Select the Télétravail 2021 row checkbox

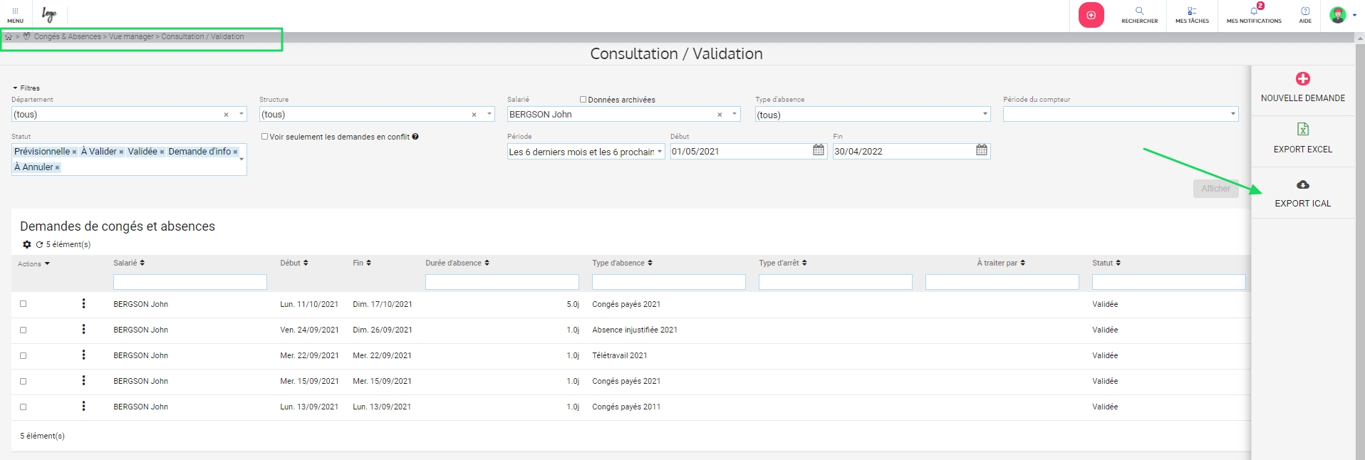pyautogui.click(x=23, y=356)
